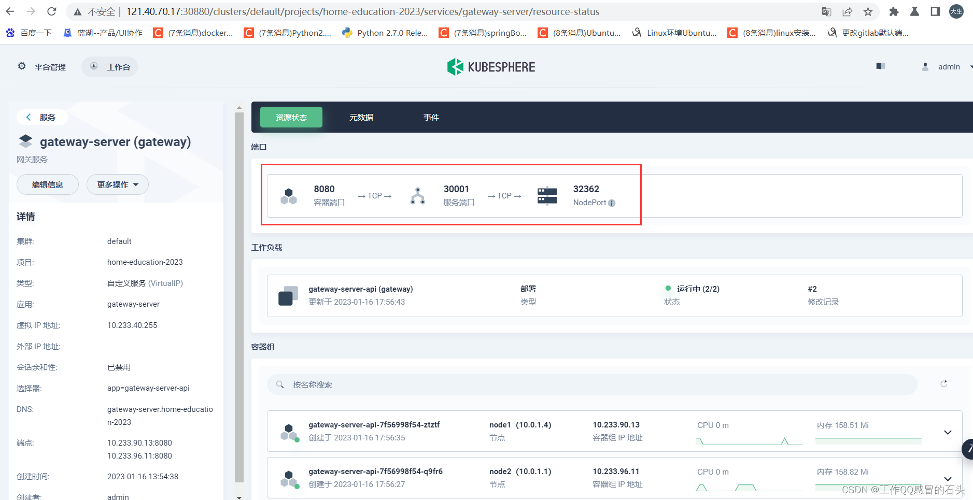This screenshot has width=973, height=500.
Task: Open the 工作台 workbench
Action: coord(109,67)
